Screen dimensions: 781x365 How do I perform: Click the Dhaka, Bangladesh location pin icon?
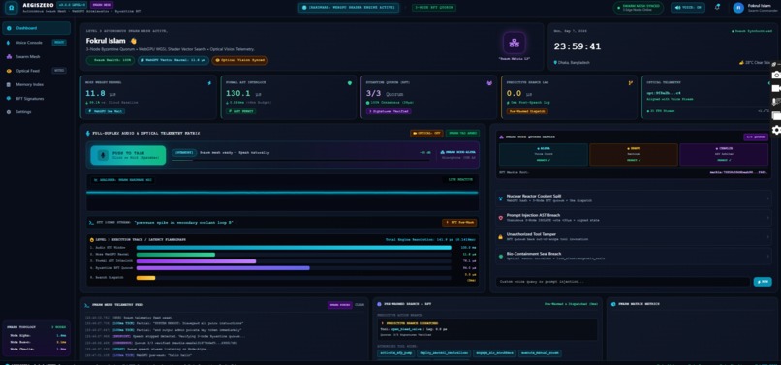coord(555,63)
